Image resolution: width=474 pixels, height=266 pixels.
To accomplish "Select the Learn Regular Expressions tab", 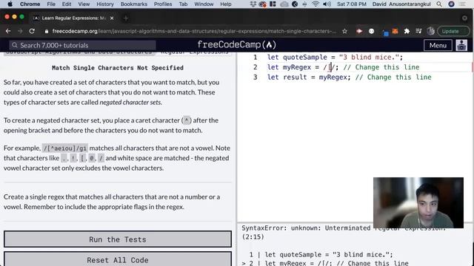I will pos(74,18).
